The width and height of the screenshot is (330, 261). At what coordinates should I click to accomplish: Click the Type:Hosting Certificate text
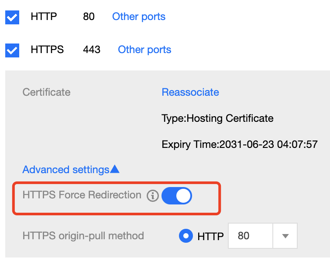point(217,119)
